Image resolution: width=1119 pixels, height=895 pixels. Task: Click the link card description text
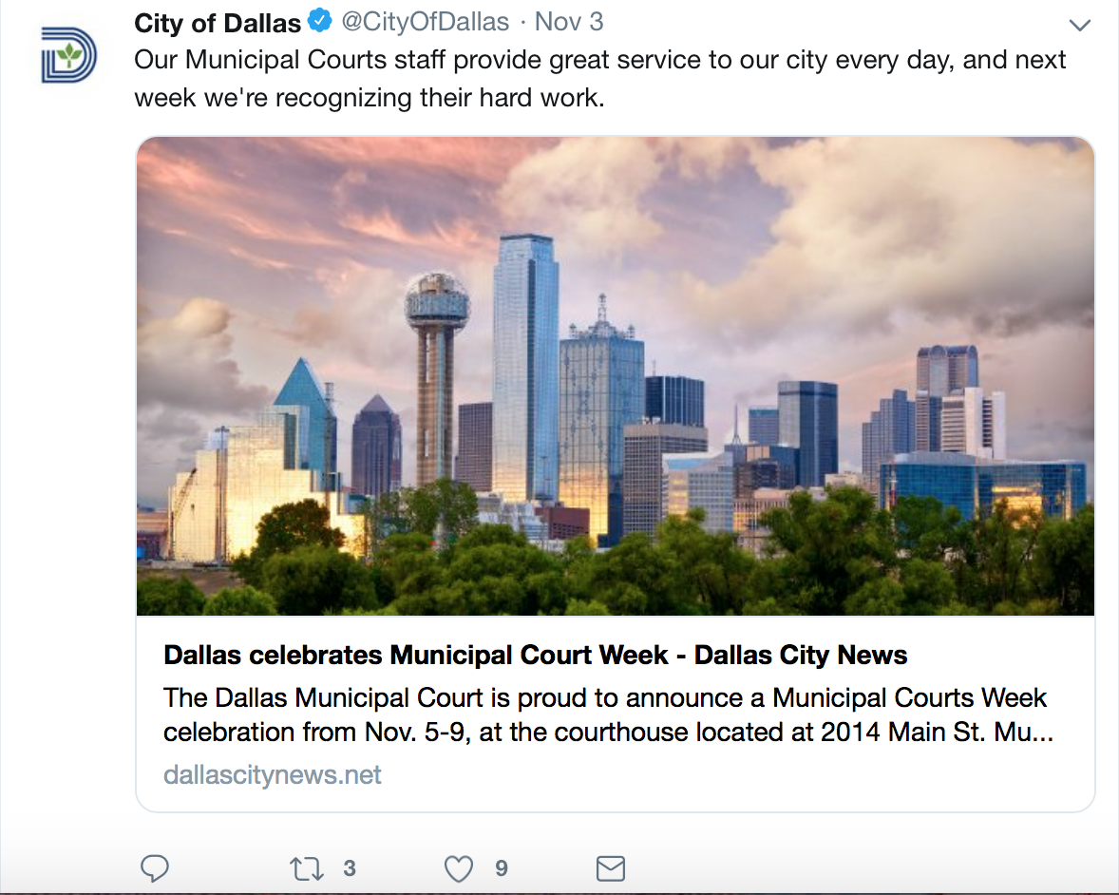point(608,714)
